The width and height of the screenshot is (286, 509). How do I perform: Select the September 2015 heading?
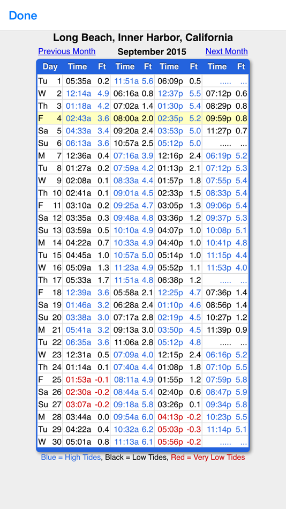[x=152, y=51]
